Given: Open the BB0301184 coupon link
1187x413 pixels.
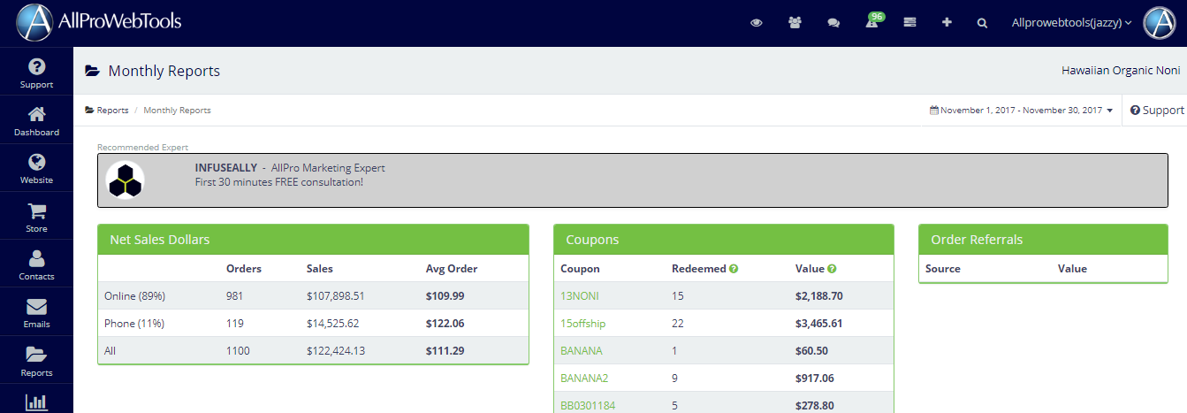Looking at the screenshot, I should (x=586, y=406).
